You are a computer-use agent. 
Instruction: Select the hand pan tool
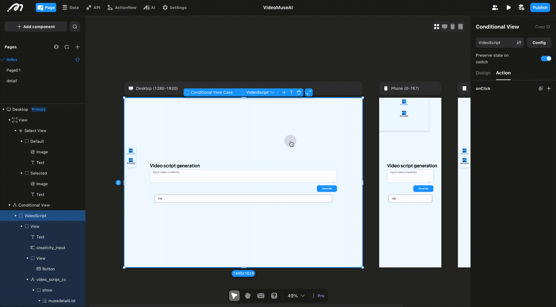pos(248,296)
